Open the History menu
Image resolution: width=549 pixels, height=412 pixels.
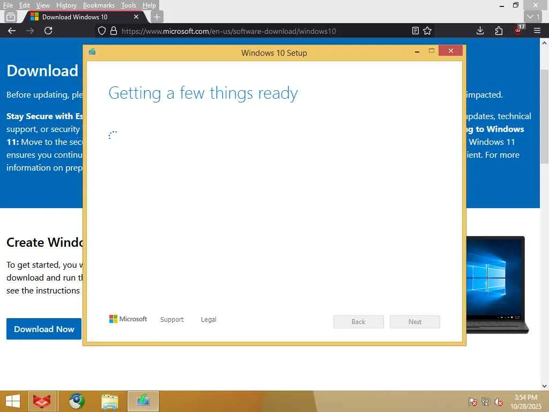66,5
